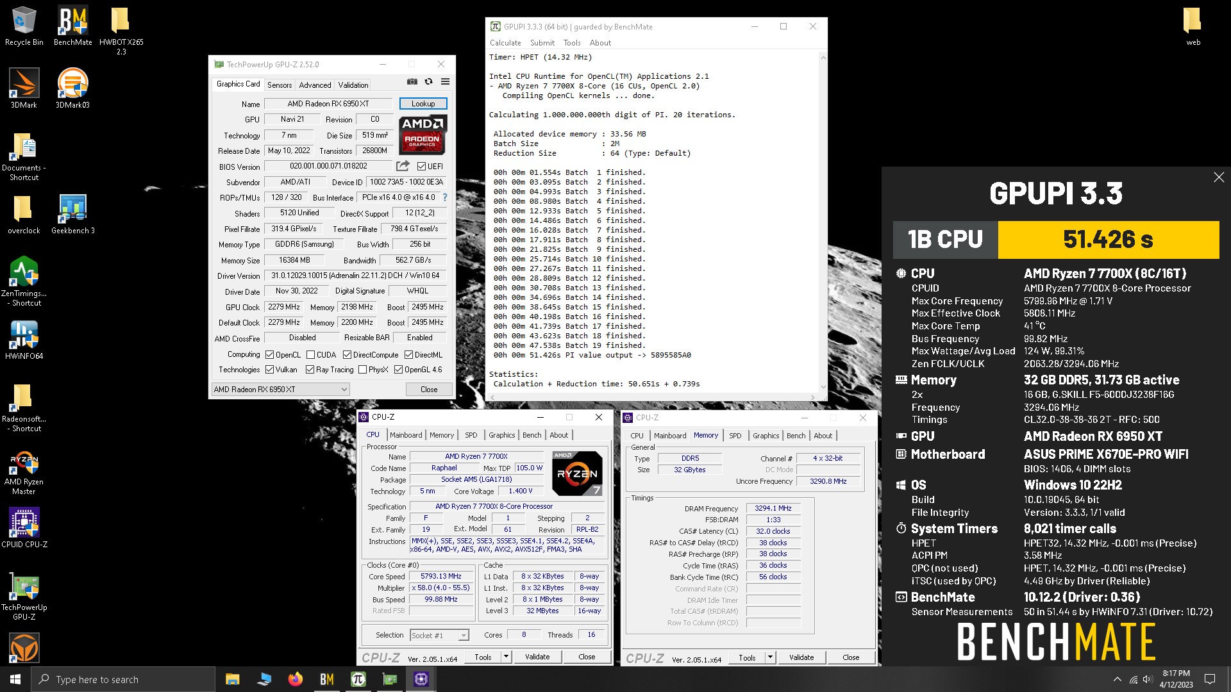Open the Radeonsoft shortcut folder
Image resolution: width=1231 pixels, height=692 pixels.
pyautogui.click(x=24, y=408)
